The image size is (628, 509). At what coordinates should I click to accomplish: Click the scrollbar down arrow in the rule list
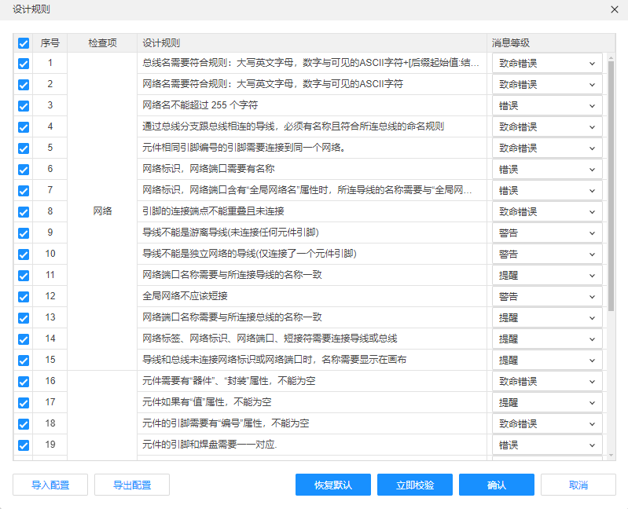(x=611, y=455)
